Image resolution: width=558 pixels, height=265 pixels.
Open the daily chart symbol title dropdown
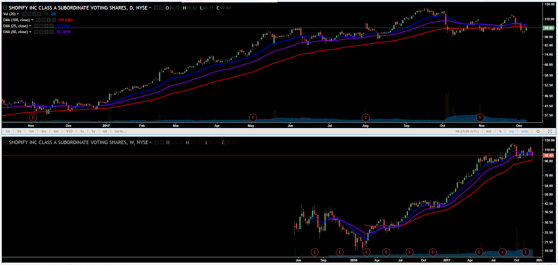tap(150, 8)
